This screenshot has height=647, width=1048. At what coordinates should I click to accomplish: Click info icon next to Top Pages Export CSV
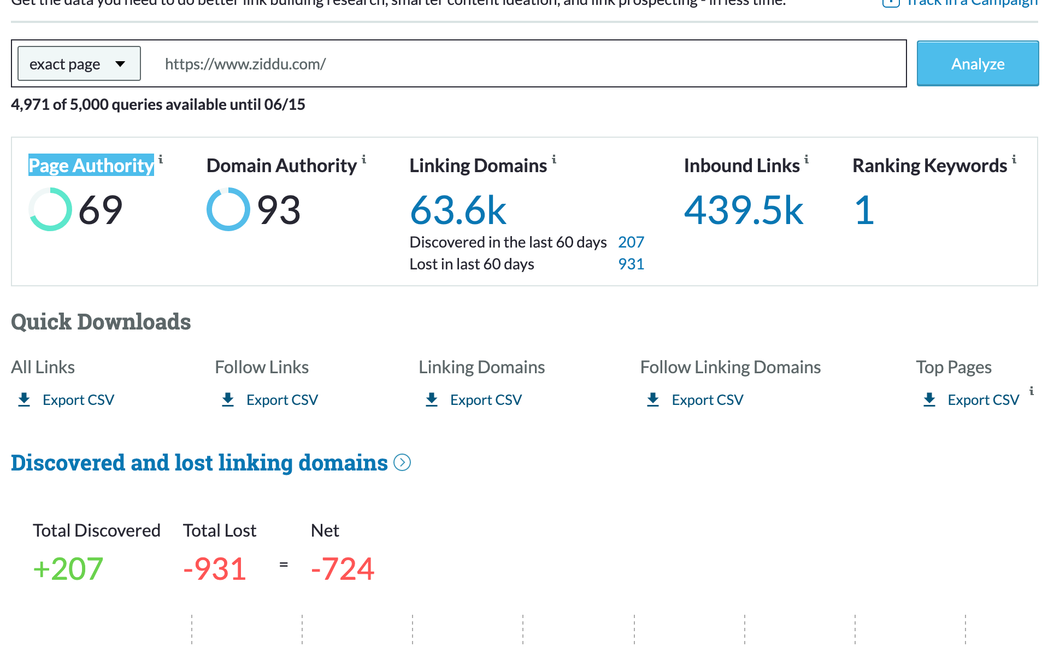(1031, 392)
